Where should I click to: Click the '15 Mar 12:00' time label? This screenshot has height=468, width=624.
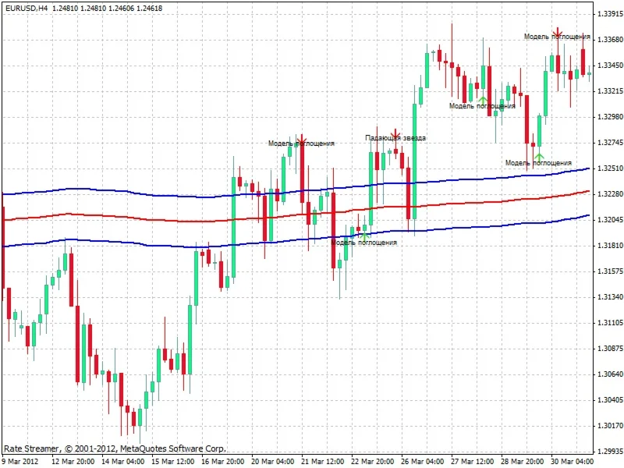(172, 461)
